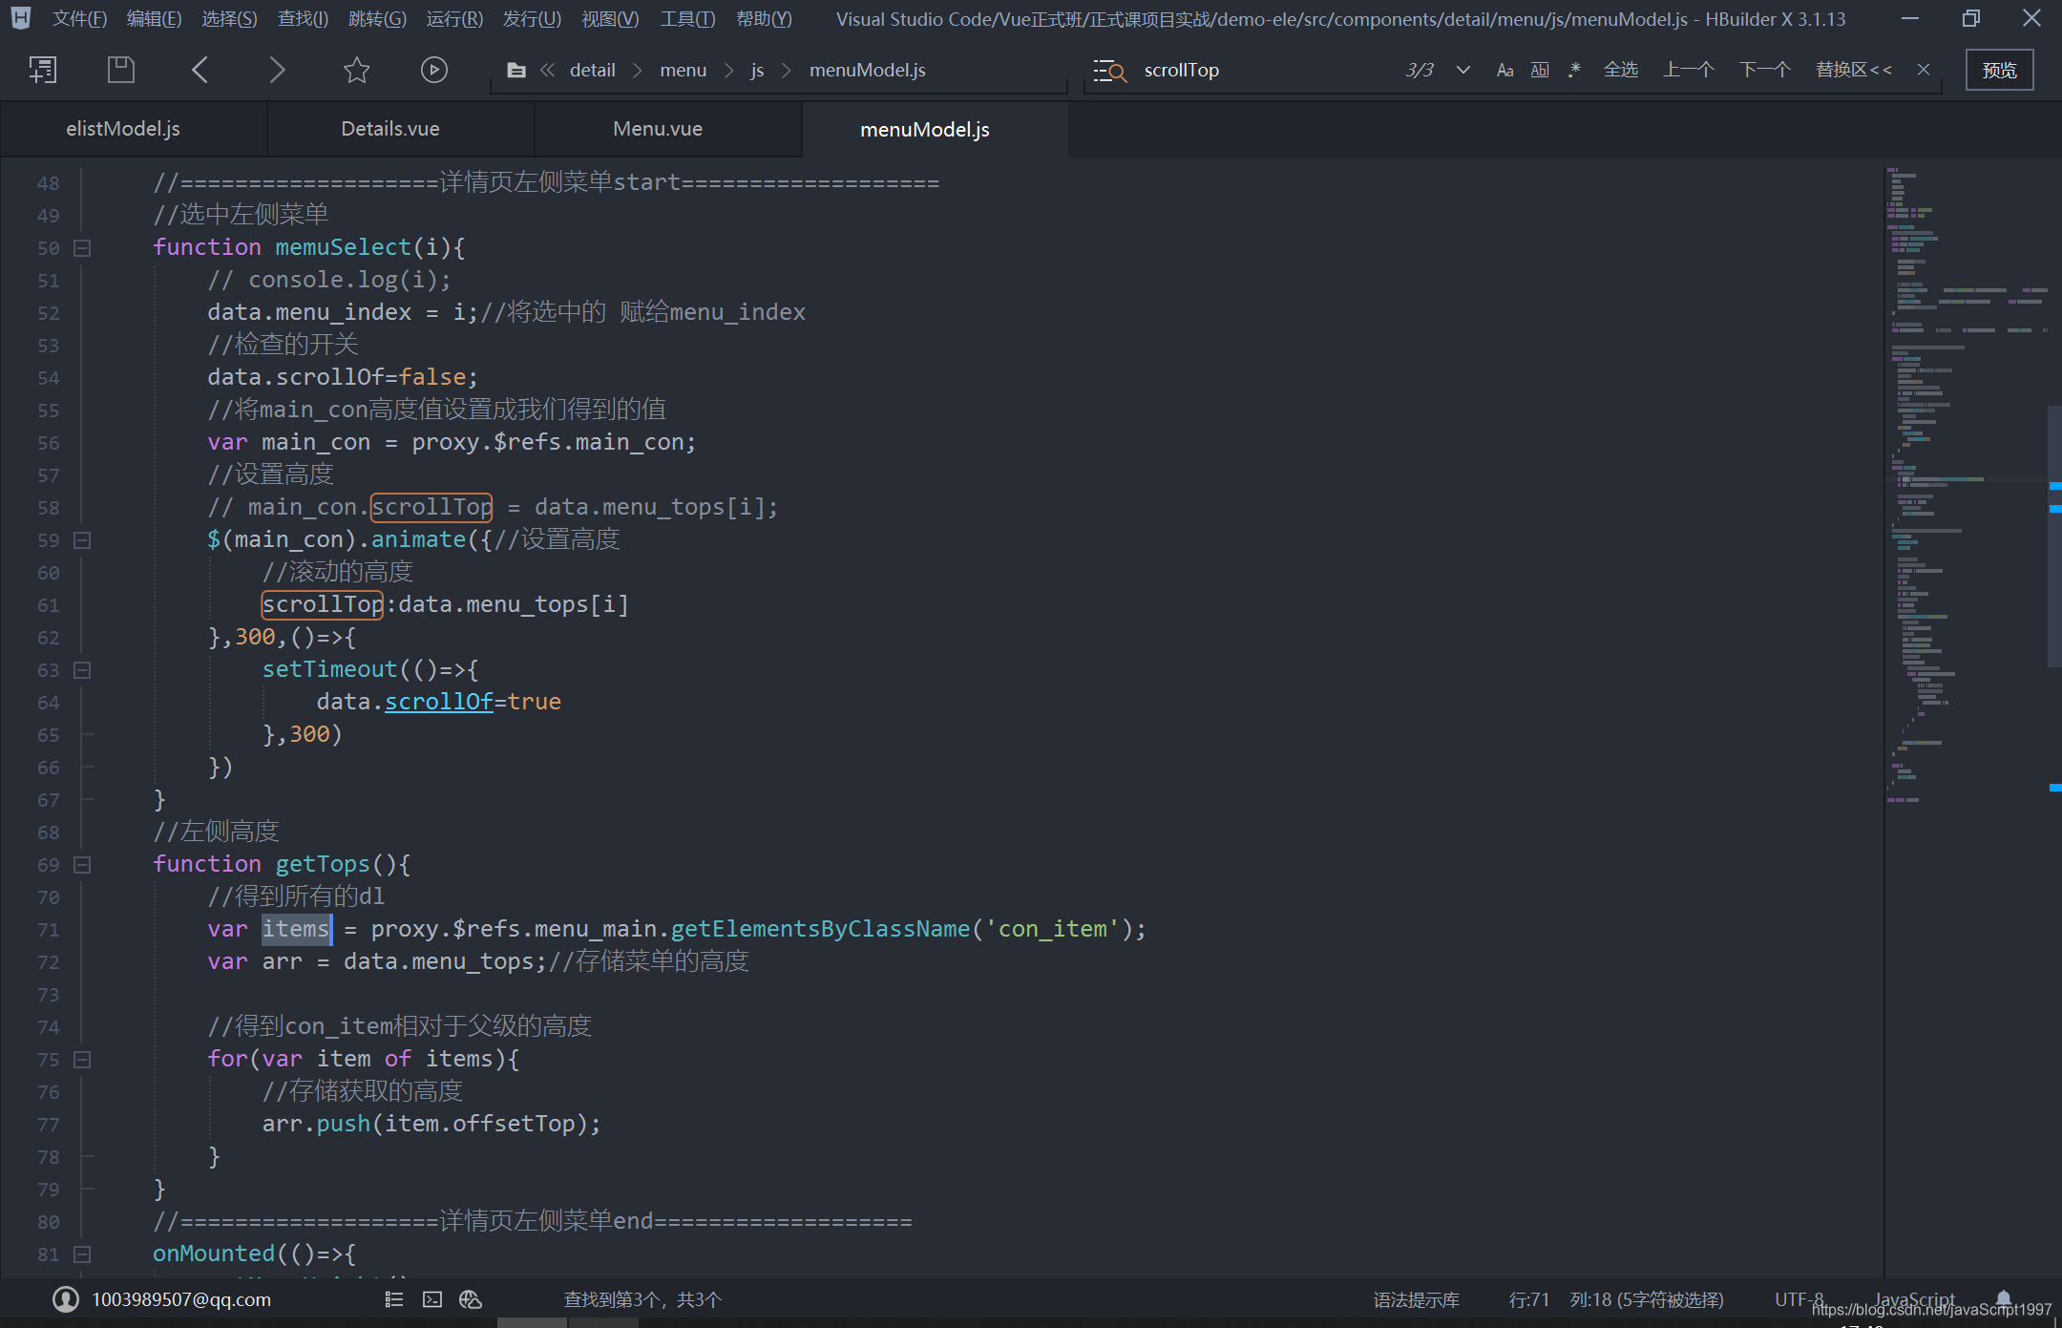Close the find bar with X
Viewport: 2062px width, 1328px height.
[x=1924, y=70]
